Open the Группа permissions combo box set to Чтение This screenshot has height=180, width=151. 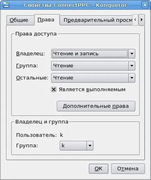(93, 66)
